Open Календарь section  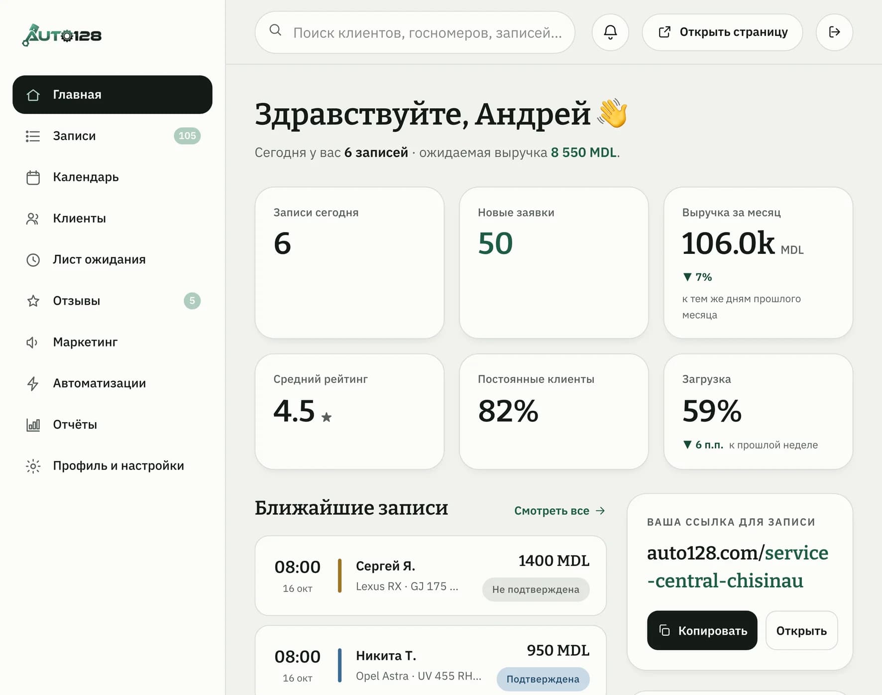pos(112,177)
